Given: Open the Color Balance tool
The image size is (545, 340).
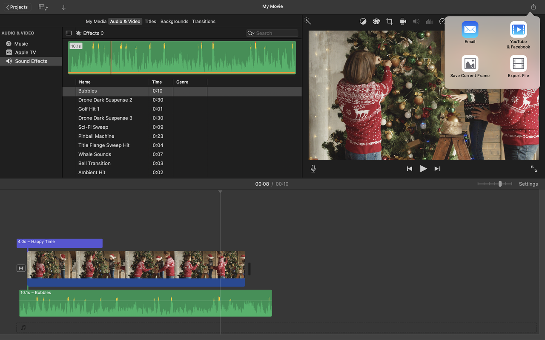Looking at the screenshot, I should click(363, 21).
